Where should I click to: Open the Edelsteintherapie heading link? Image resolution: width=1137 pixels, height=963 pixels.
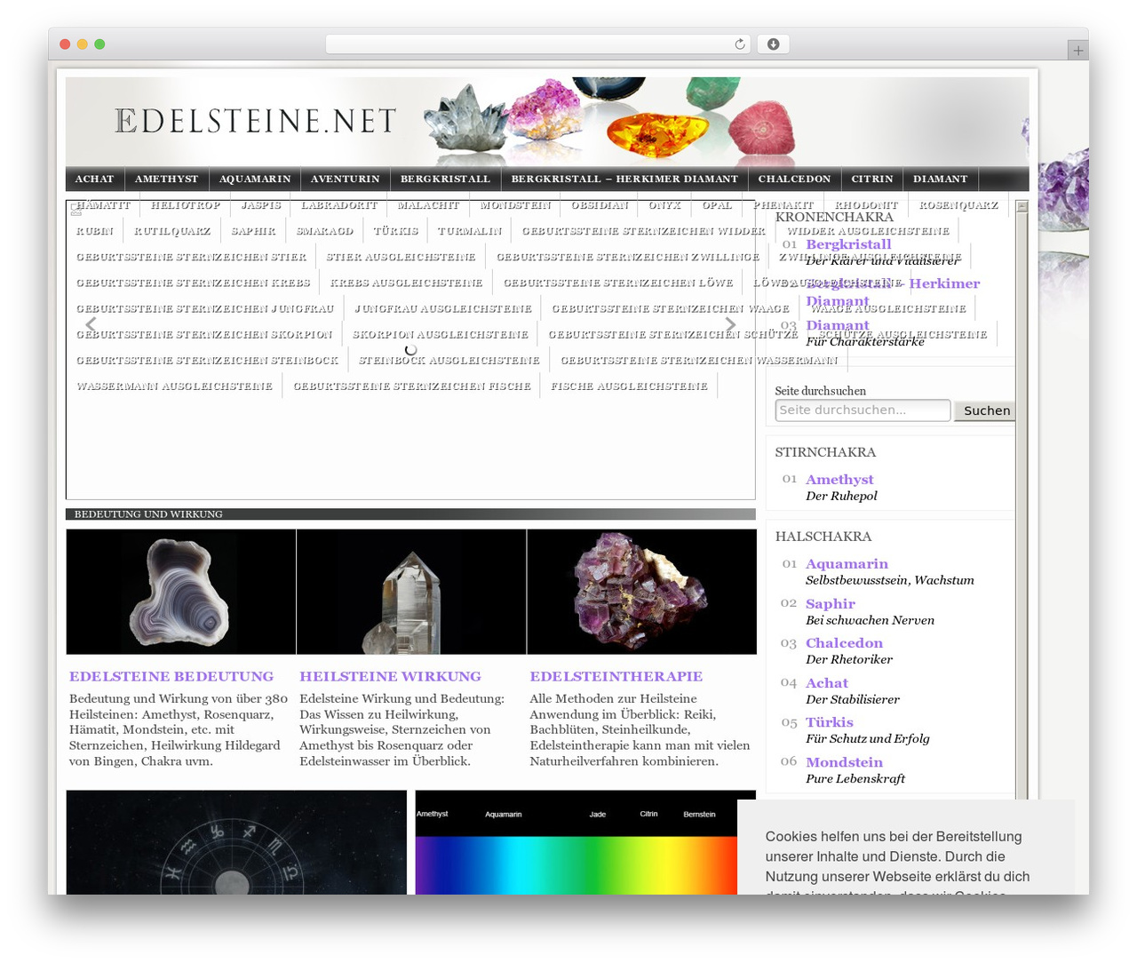click(x=616, y=677)
